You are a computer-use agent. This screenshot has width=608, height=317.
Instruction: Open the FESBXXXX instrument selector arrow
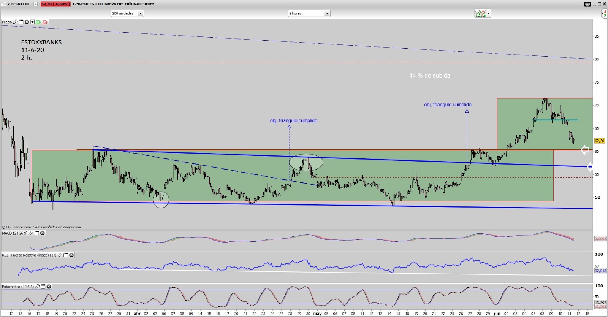tap(9, 4)
